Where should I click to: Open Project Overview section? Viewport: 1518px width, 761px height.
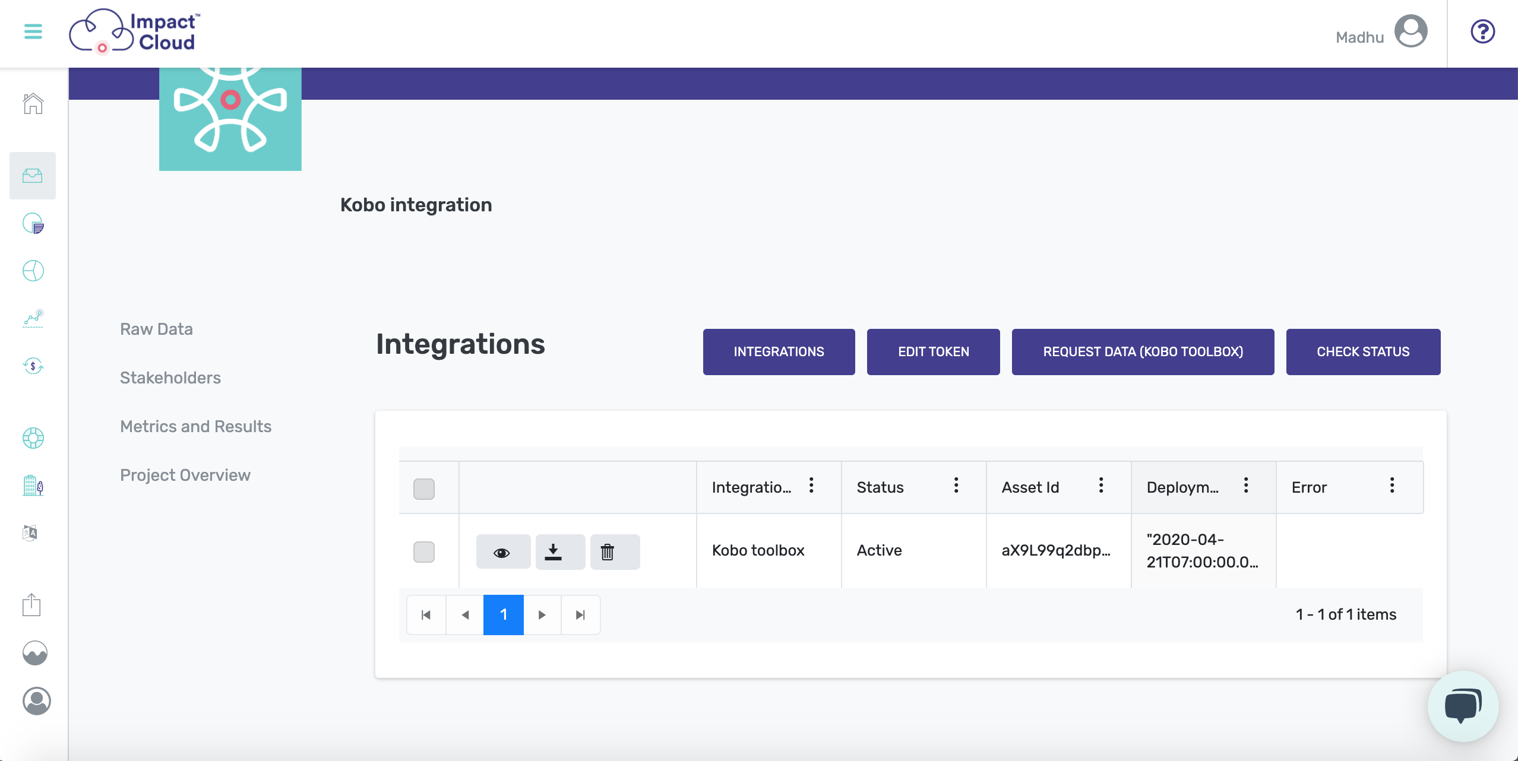pos(185,475)
